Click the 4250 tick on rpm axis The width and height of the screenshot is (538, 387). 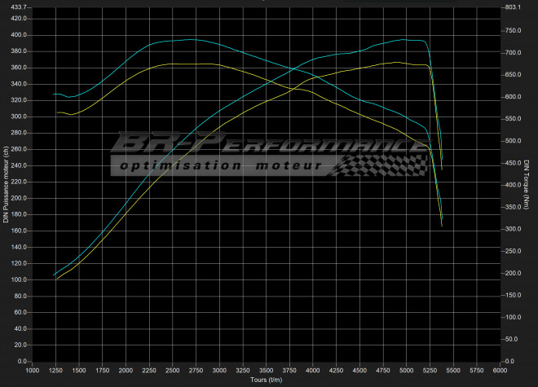pos(336,370)
